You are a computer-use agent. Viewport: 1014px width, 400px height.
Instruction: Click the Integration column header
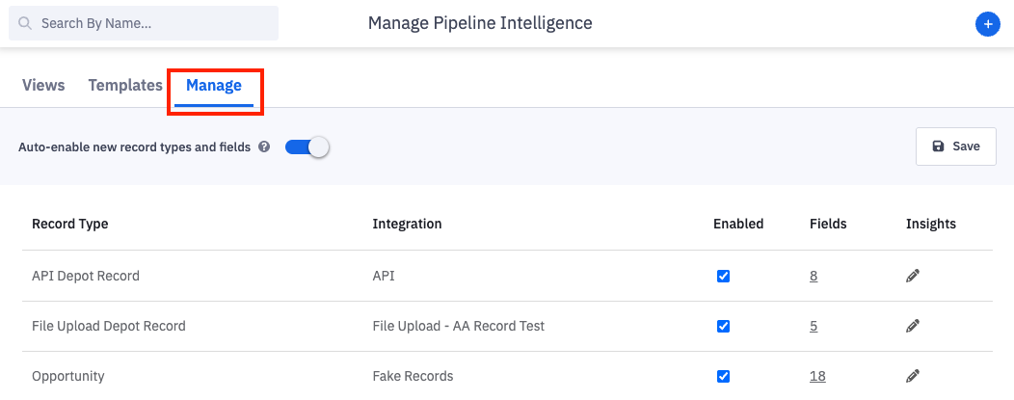(x=408, y=225)
